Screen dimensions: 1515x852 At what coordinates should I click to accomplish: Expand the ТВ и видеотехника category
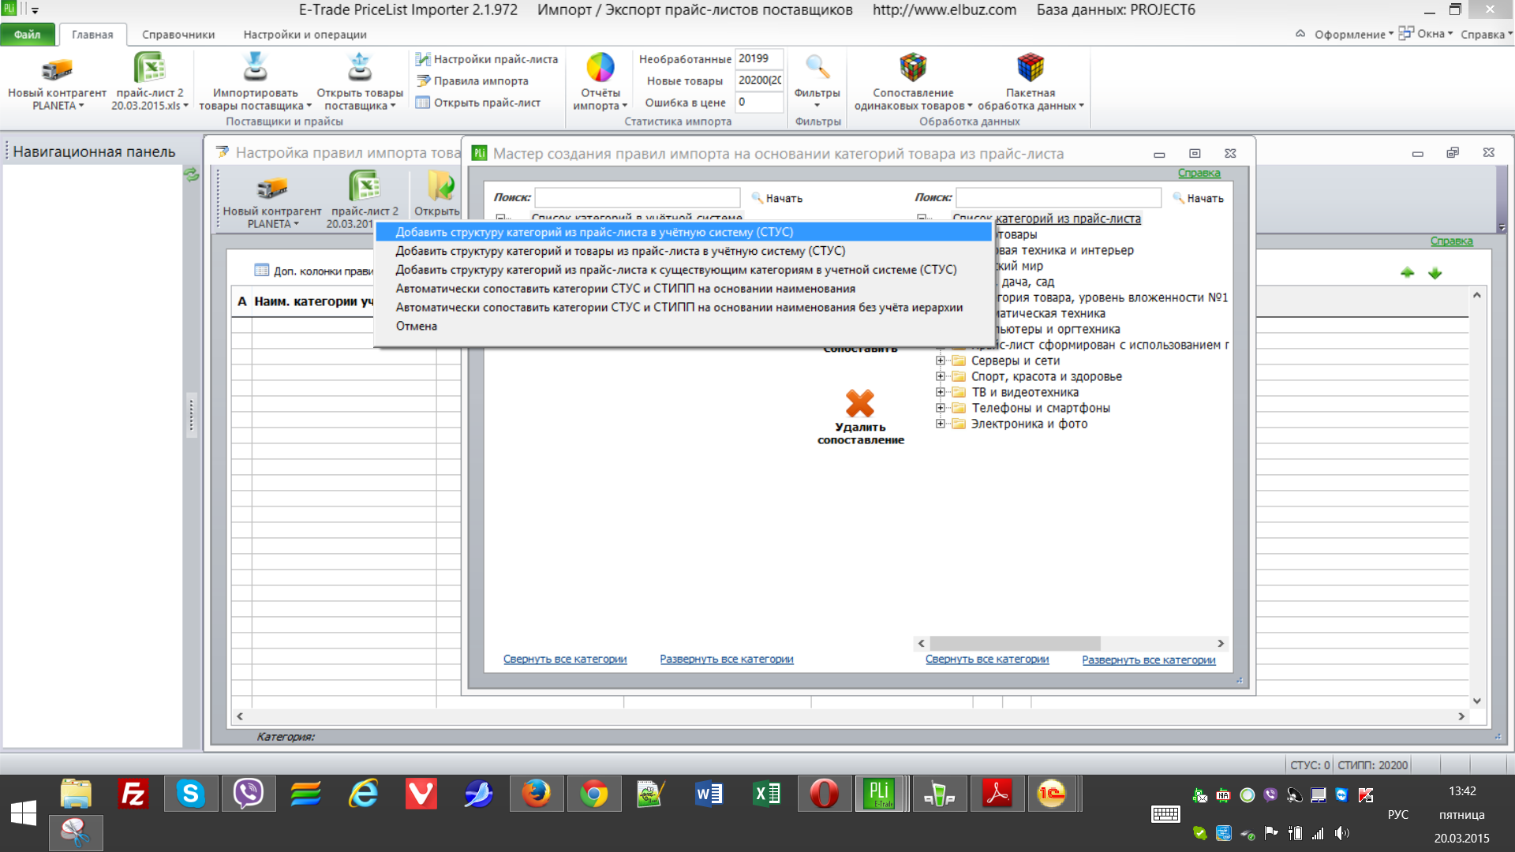941,392
